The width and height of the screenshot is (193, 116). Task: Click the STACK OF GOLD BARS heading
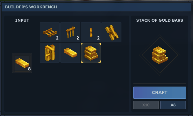(x=160, y=20)
